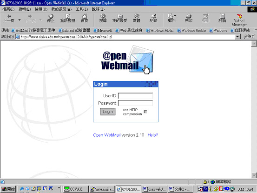
Task: Launch Yahoo! Messenger toolbar icon
Action: coord(239,20)
